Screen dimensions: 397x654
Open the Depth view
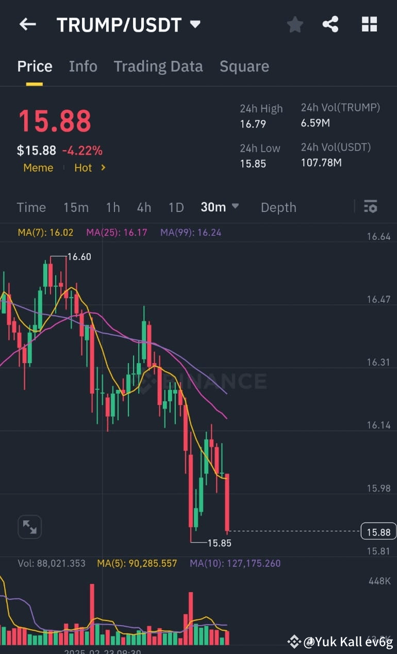point(278,207)
